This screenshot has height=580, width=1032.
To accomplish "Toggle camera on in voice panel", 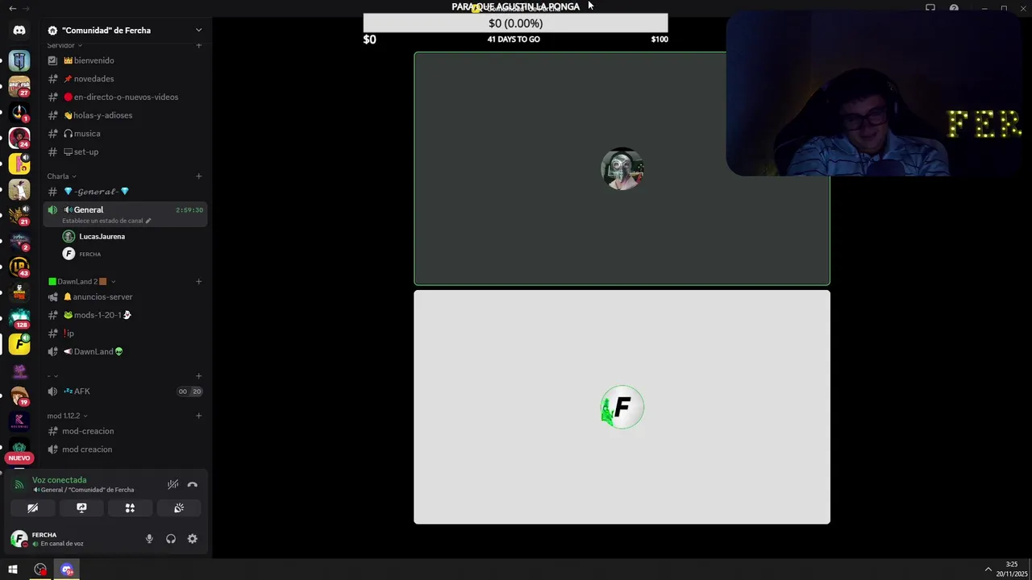I will coord(32,508).
